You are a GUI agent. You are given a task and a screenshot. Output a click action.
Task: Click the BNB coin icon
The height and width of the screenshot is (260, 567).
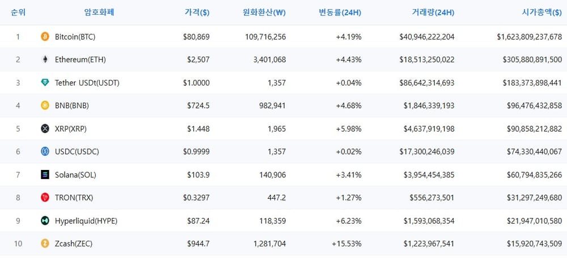click(x=45, y=105)
